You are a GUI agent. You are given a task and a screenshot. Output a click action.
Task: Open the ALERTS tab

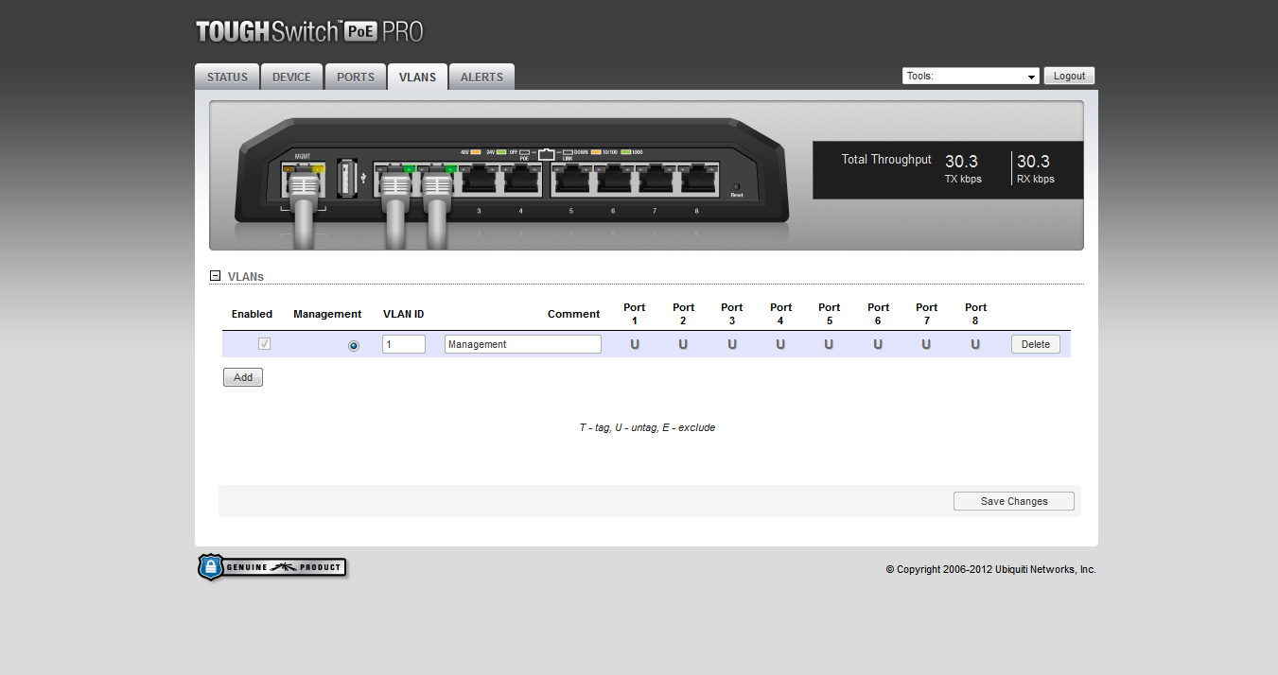click(481, 78)
